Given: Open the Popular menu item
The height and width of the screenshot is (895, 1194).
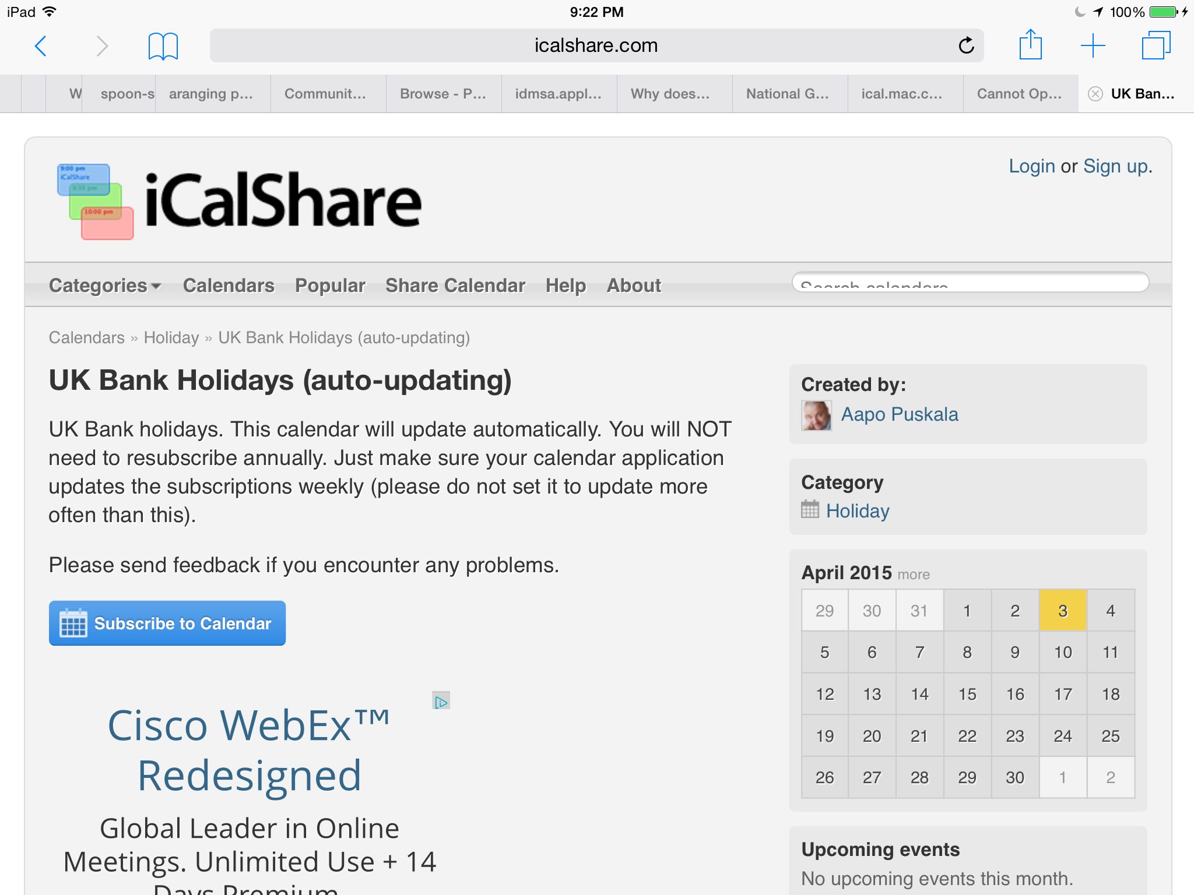Looking at the screenshot, I should (330, 286).
